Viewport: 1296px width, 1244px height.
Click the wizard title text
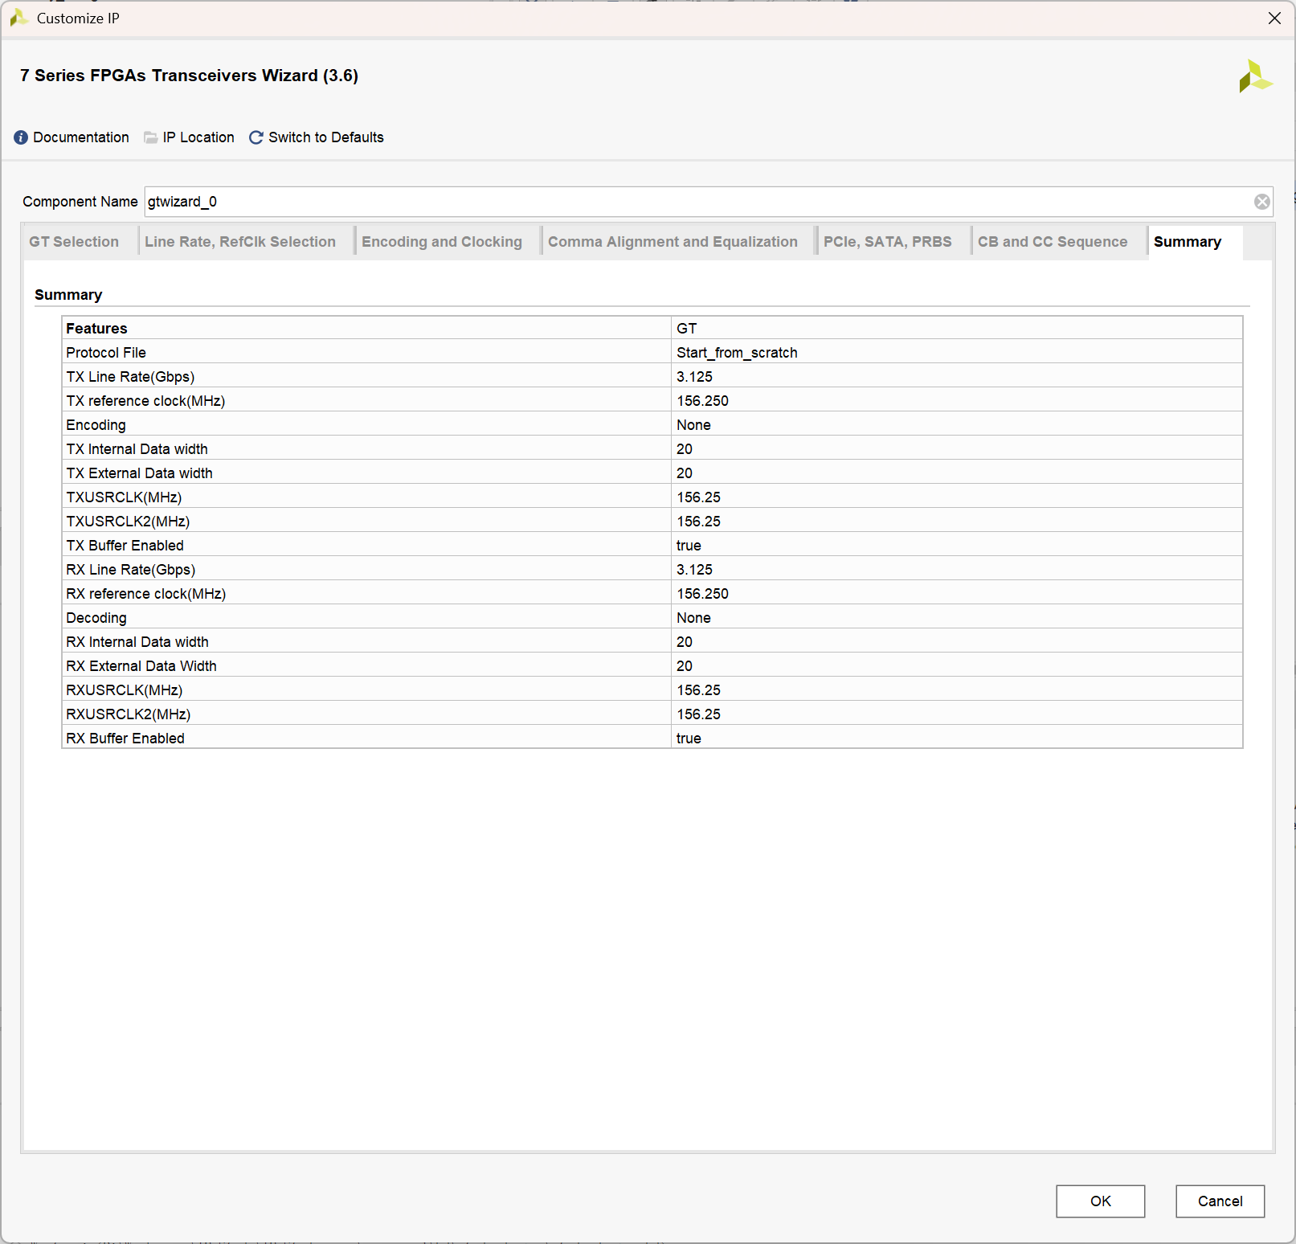[x=189, y=76]
